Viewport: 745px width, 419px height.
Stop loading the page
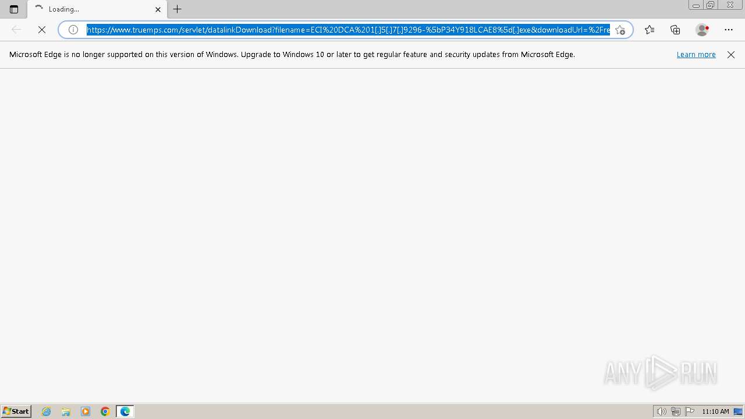(42, 30)
